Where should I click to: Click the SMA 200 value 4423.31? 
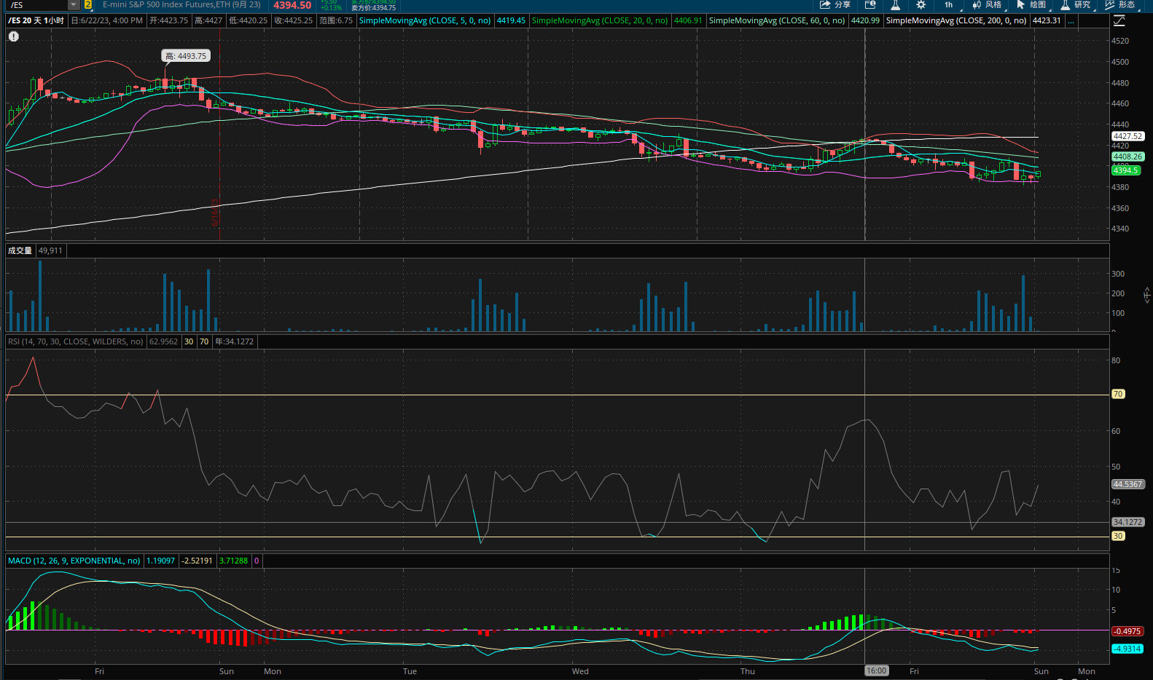1047,20
